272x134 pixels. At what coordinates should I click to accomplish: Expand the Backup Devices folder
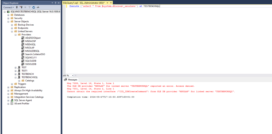point(12,25)
